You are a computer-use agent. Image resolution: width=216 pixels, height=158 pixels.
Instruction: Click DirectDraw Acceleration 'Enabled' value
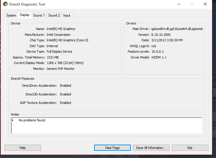[x=65, y=86]
